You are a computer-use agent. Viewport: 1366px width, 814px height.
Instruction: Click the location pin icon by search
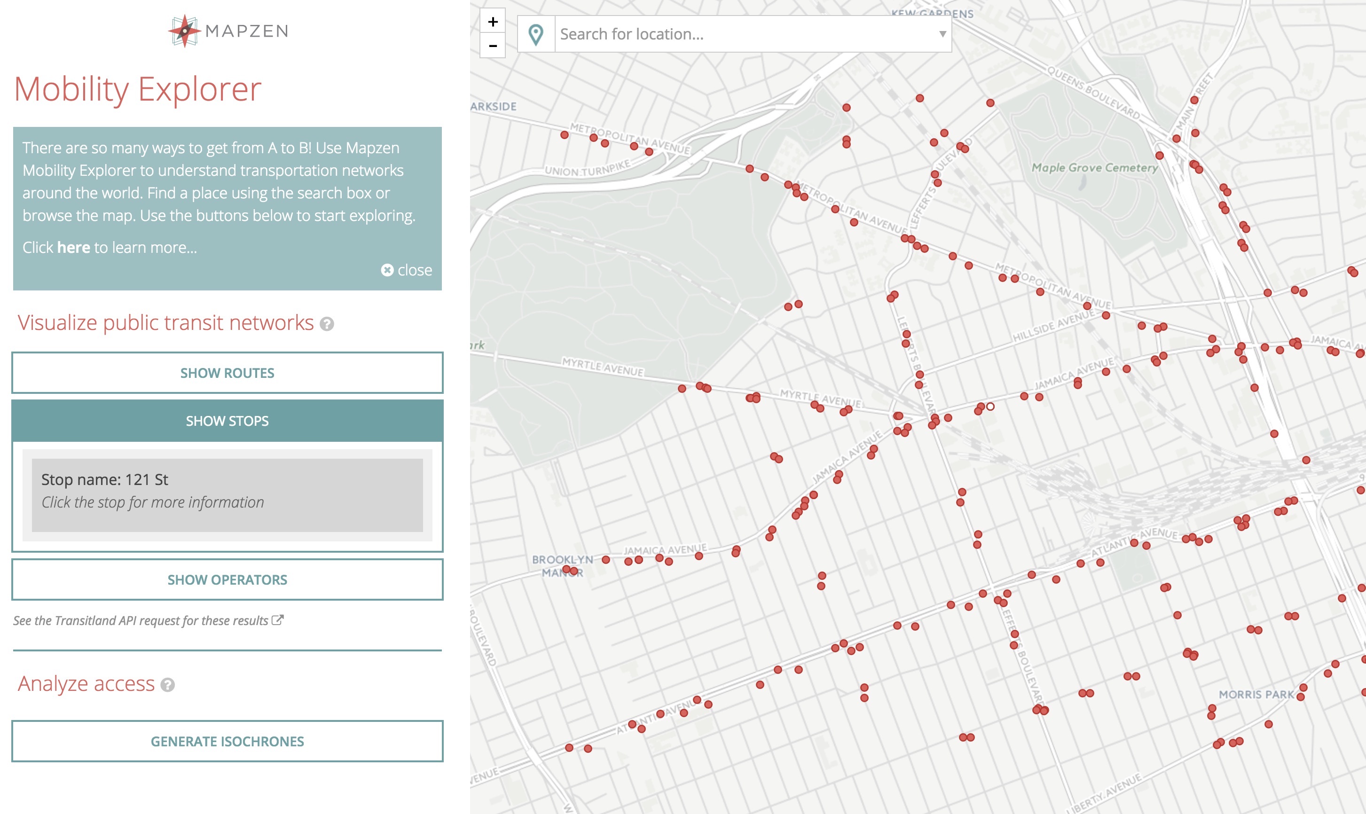[x=536, y=34]
